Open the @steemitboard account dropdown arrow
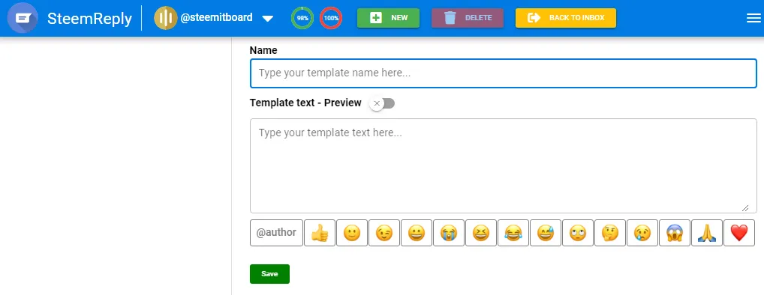 (267, 19)
